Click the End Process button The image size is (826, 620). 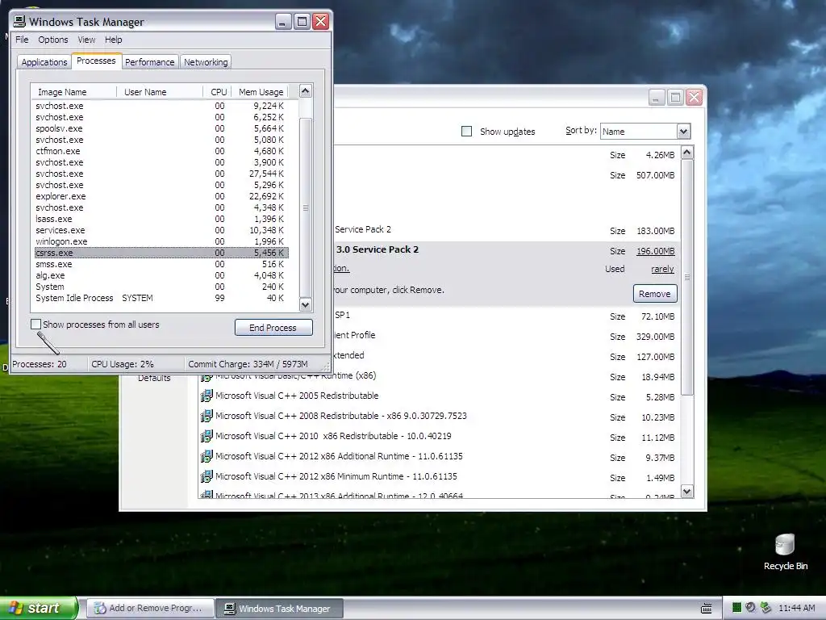click(x=273, y=328)
